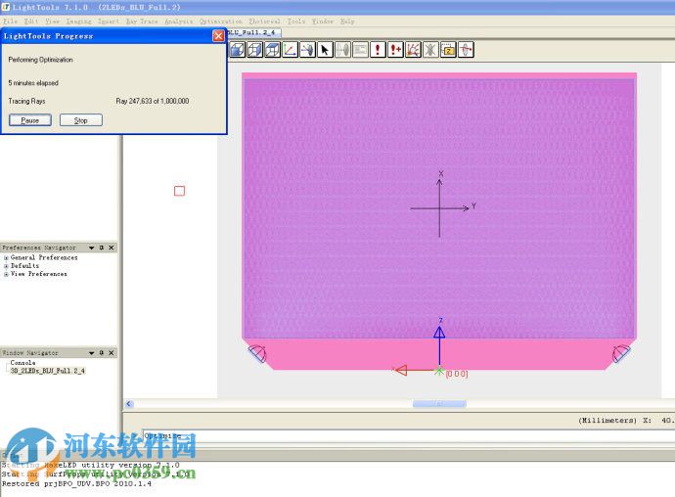Open the Ray Trace menu
The image size is (675, 497).
(142, 22)
